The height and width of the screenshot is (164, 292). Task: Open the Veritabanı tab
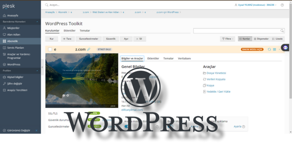pyautogui.click(x=184, y=59)
